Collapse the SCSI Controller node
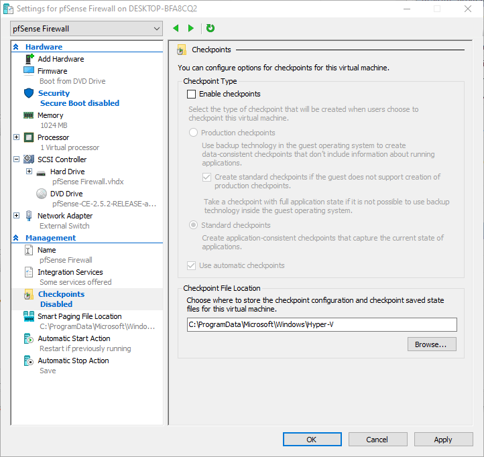The image size is (484, 457). click(17, 159)
